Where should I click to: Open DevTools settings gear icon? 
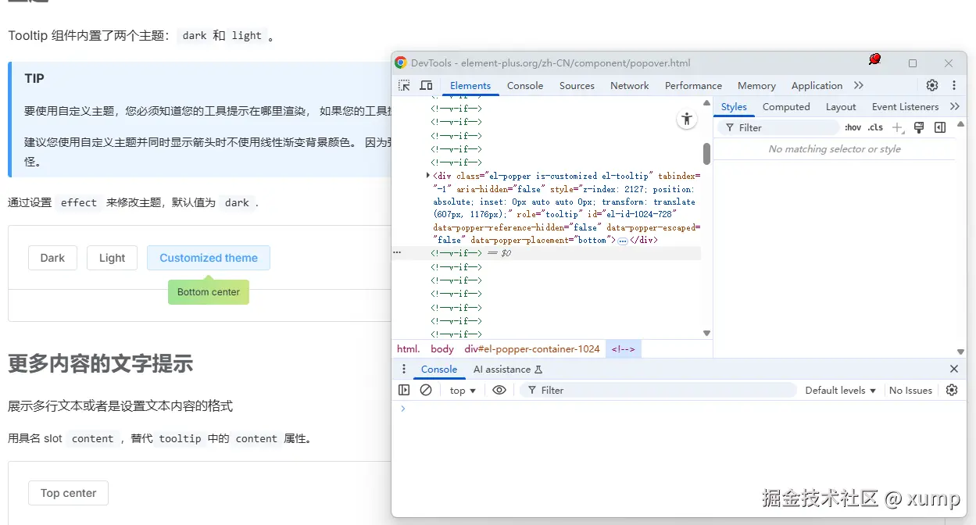pyautogui.click(x=931, y=86)
